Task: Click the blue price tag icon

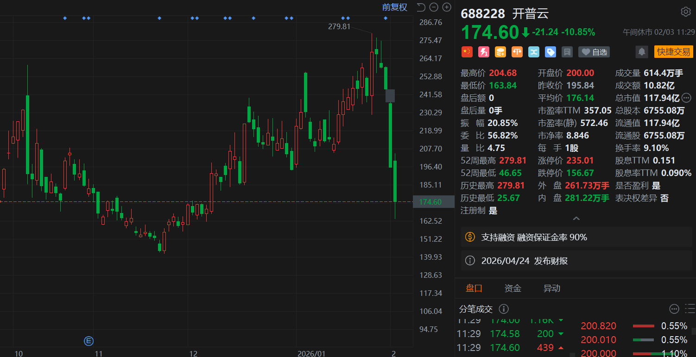Action: [x=550, y=52]
